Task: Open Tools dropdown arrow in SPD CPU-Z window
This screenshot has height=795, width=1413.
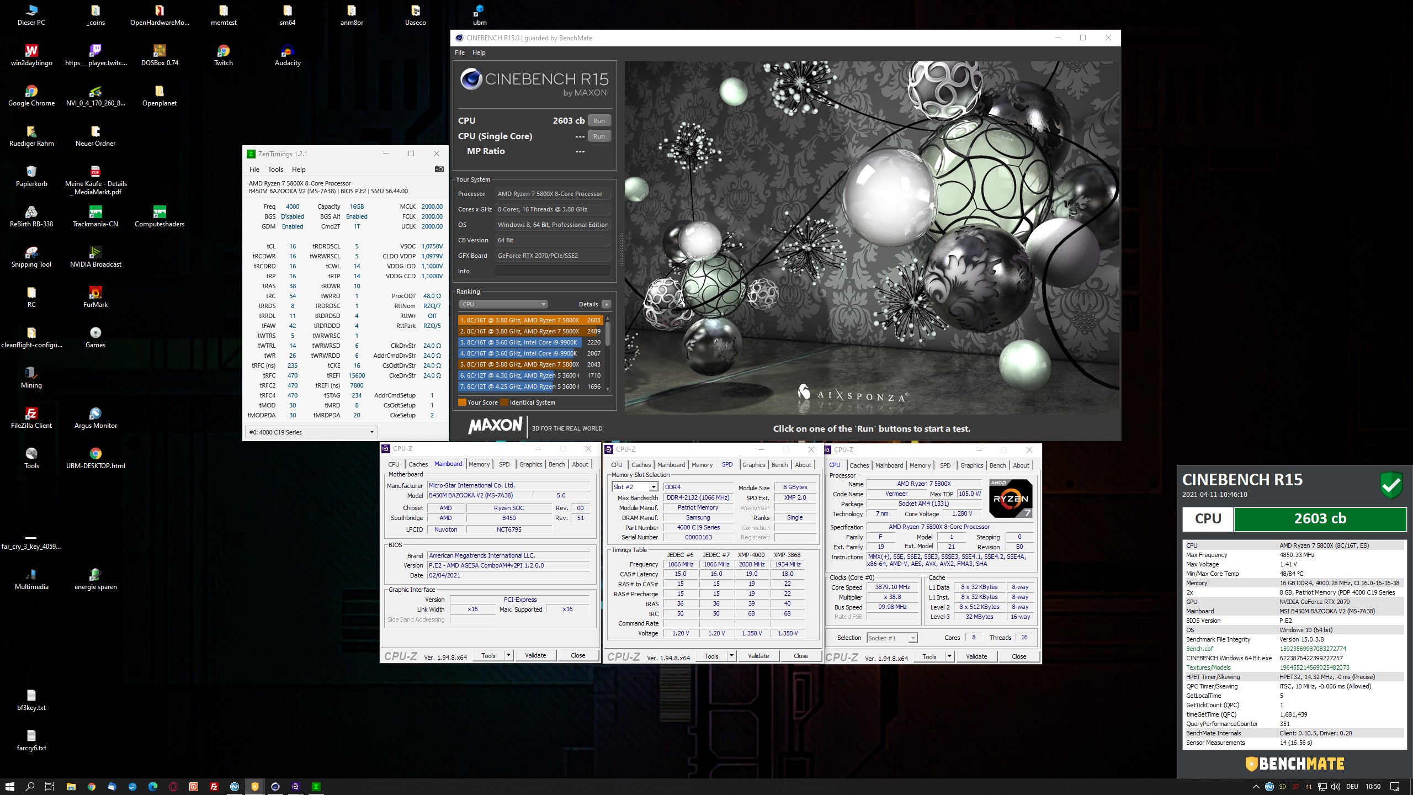Action: [x=731, y=656]
